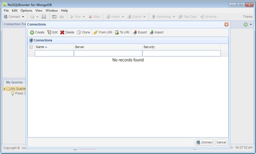Cancel the Connections dialog
Screen dimensions: 256x154
coord(221,142)
